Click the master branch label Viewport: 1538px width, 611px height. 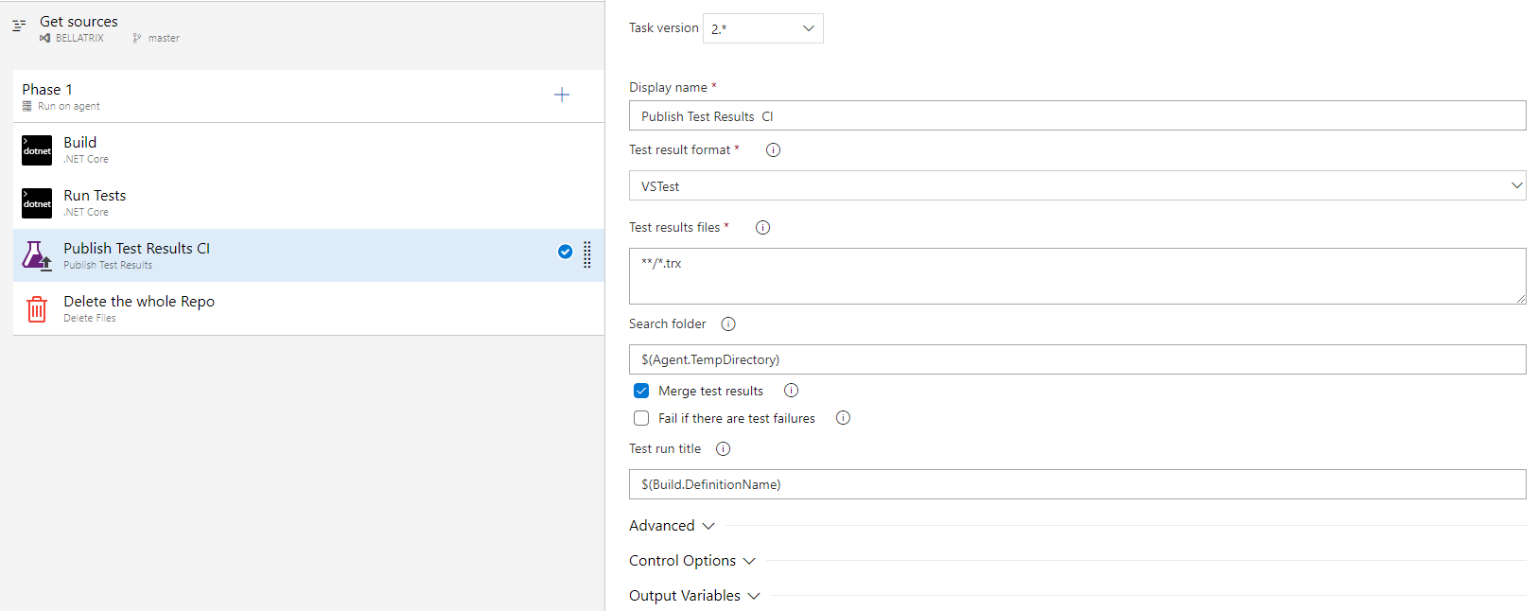(x=164, y=38)
